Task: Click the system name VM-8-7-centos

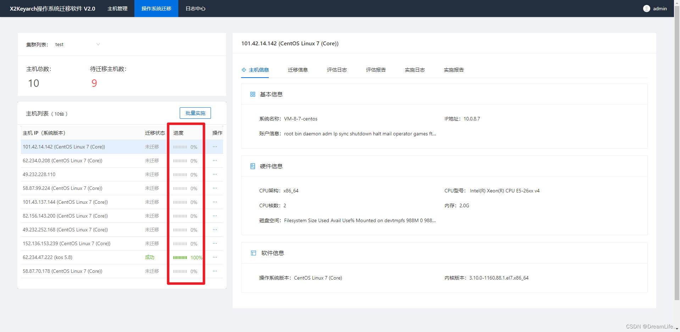Action: tap(301, 119)
